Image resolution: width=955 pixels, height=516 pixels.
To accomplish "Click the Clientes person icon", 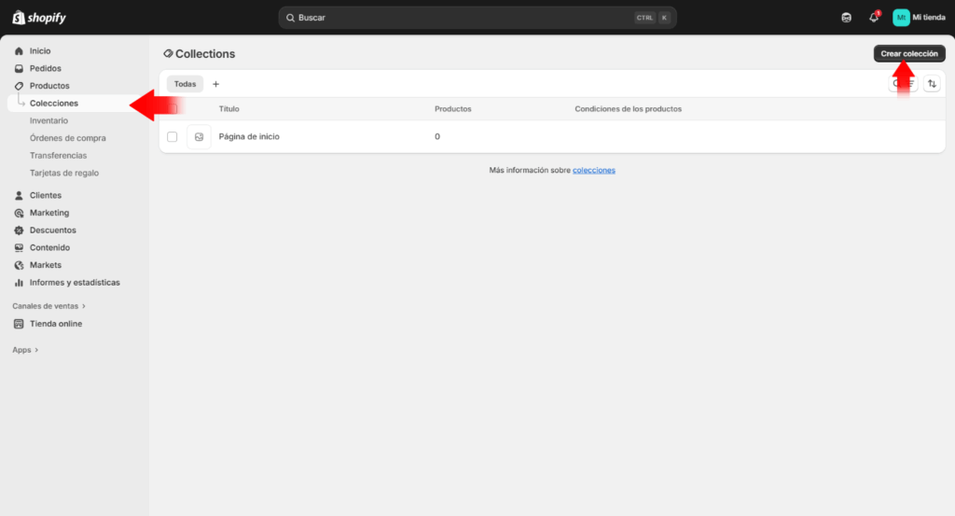I will pos(19,196).
